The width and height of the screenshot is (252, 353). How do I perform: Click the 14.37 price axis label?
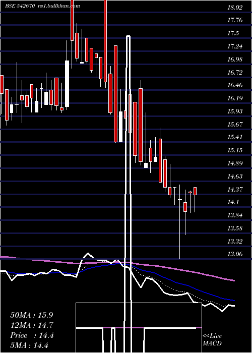tap(235, 189)
